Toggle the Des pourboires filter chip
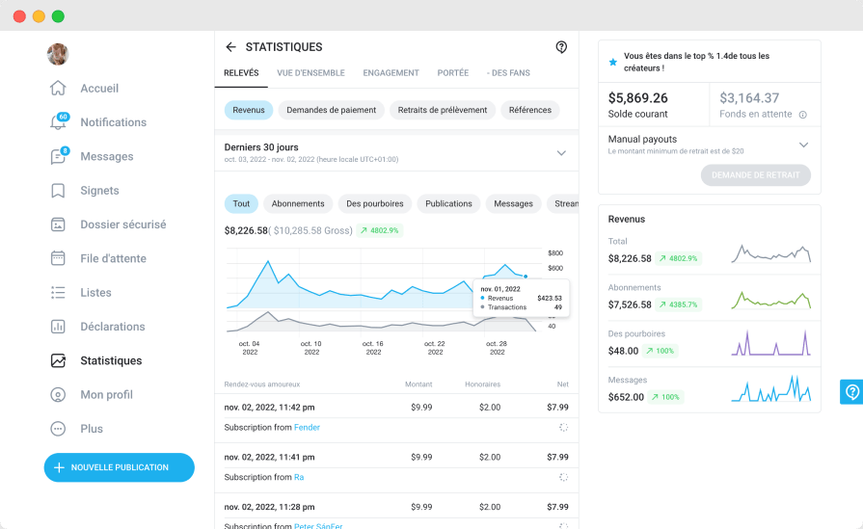This screenshot has height=529, width=863. (x=375, y=203)
